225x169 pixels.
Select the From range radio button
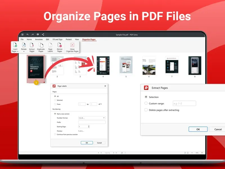(x=55, y=104)
